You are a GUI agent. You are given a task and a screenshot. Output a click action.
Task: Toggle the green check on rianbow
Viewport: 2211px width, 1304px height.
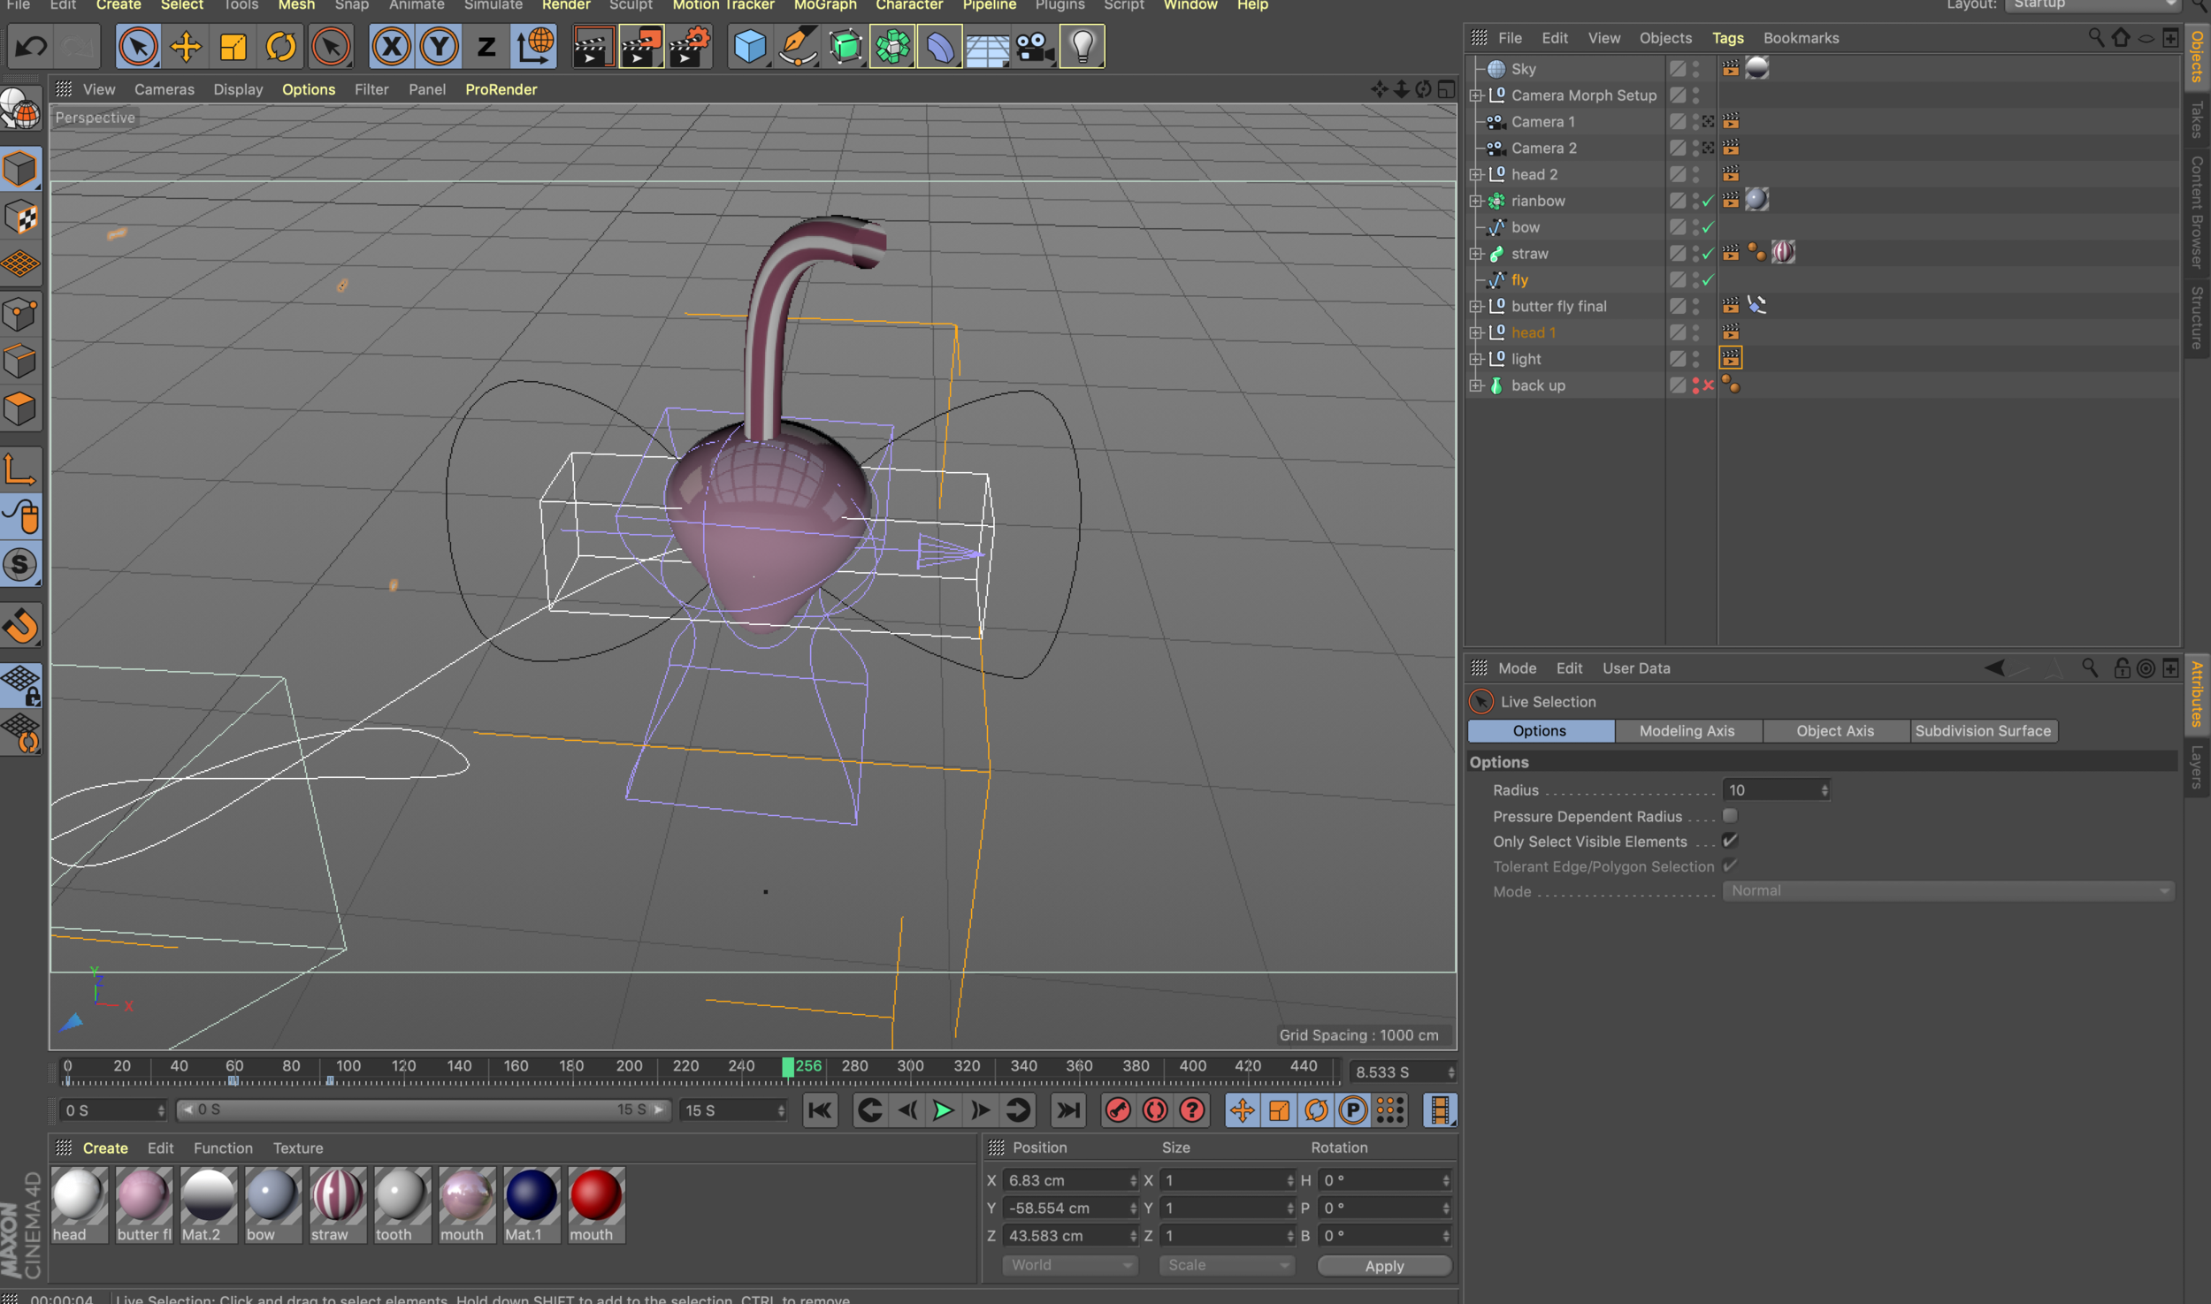1708,201
